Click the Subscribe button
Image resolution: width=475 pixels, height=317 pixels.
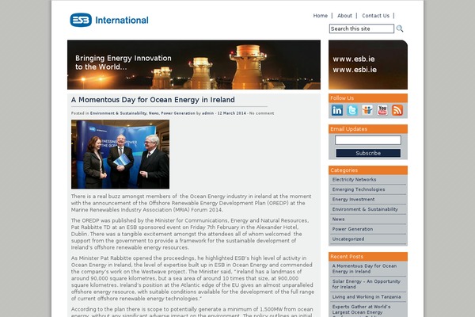coord(368,153)
